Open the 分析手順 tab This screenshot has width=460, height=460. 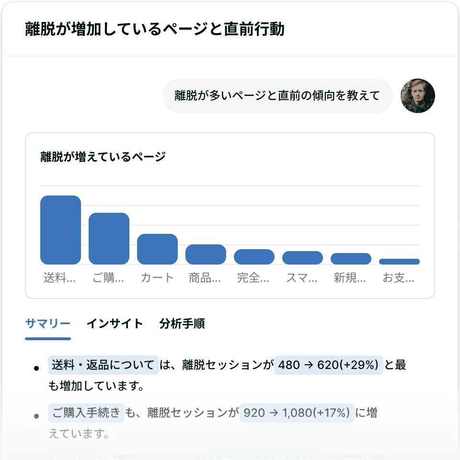(x=182, y=324)
